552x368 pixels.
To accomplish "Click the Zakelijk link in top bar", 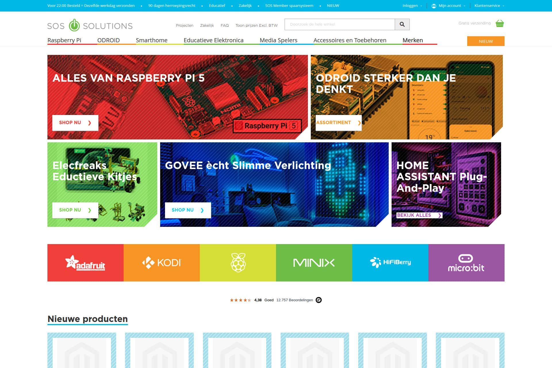I will point(245,6).
